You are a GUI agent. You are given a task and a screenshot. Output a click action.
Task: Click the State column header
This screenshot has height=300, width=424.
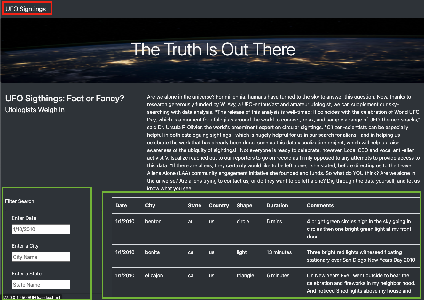point(194,205)
